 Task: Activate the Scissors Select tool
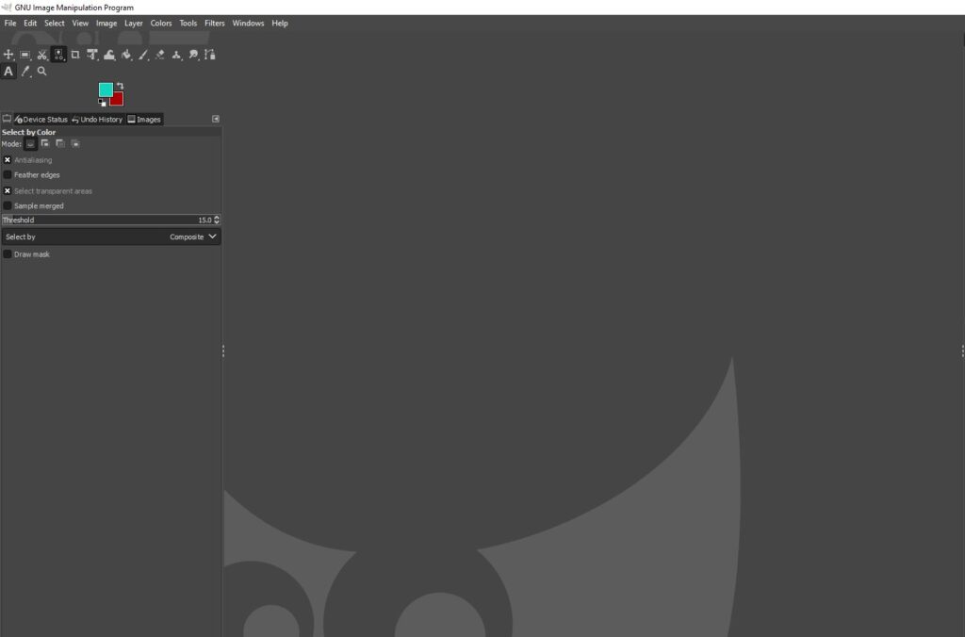(x=41, y=54)
